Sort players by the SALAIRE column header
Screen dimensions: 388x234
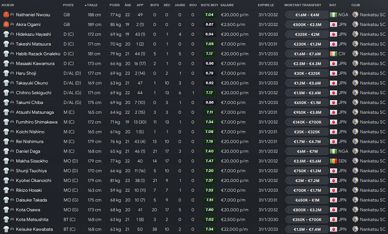tap(227, 4)
